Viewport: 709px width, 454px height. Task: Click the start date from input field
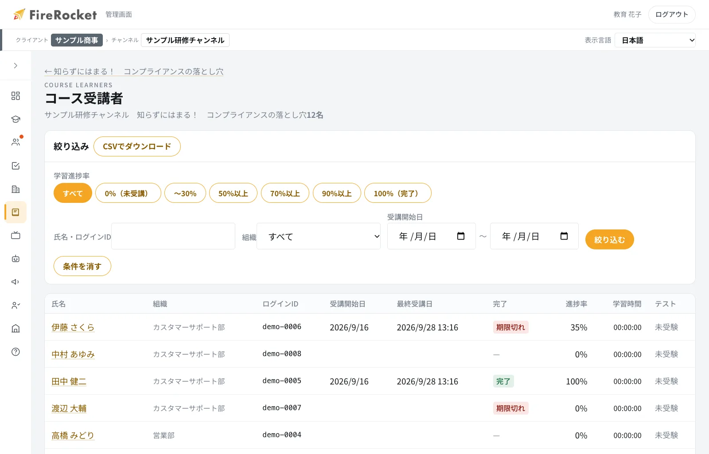click(432, 236)
